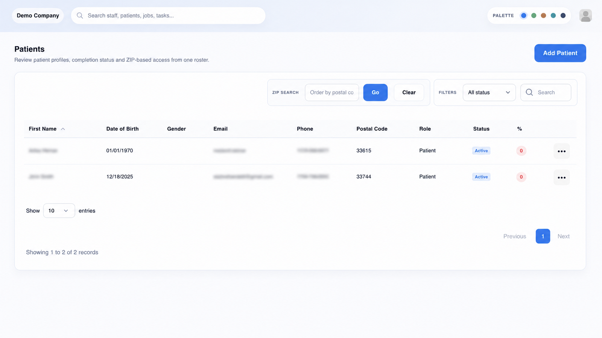Sort by Role column header
The height and width of the screenshot is (338, 602).
tap(425, 129)
